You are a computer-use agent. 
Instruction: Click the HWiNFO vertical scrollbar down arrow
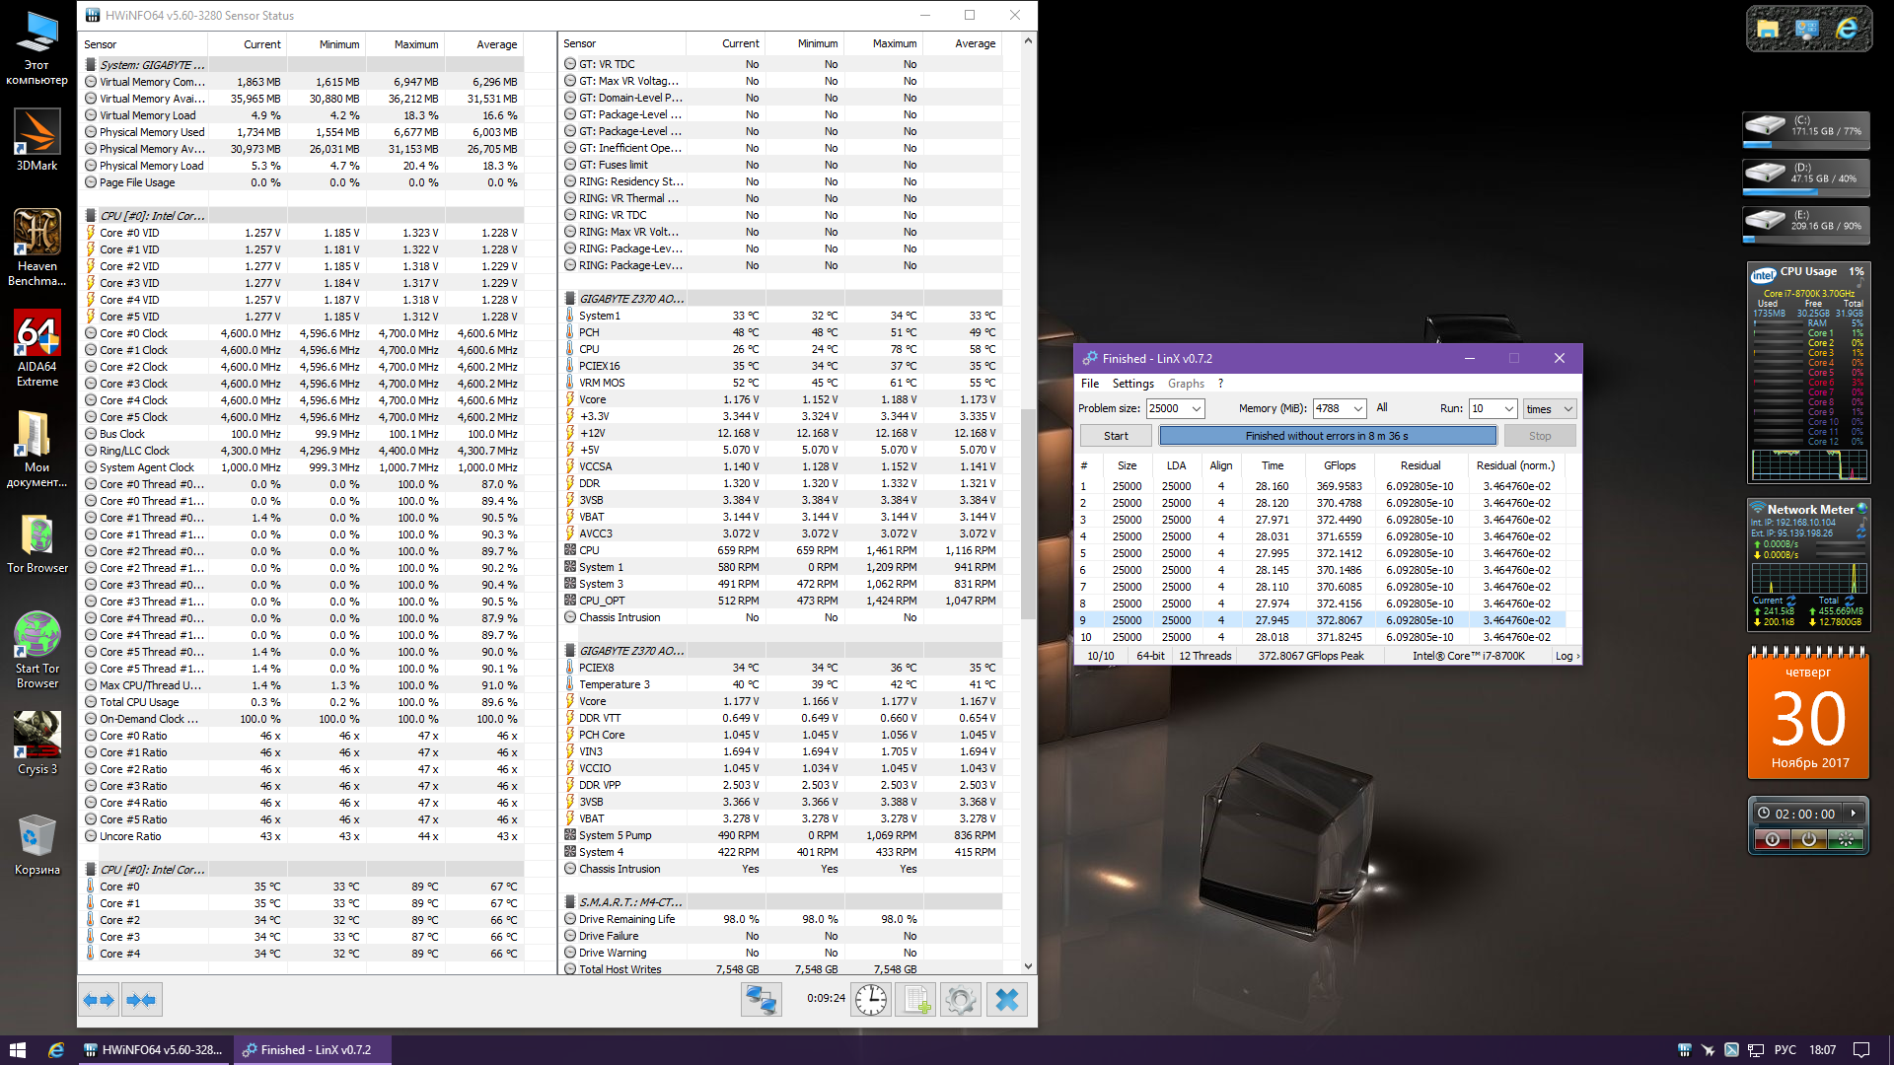point(1028,966)
